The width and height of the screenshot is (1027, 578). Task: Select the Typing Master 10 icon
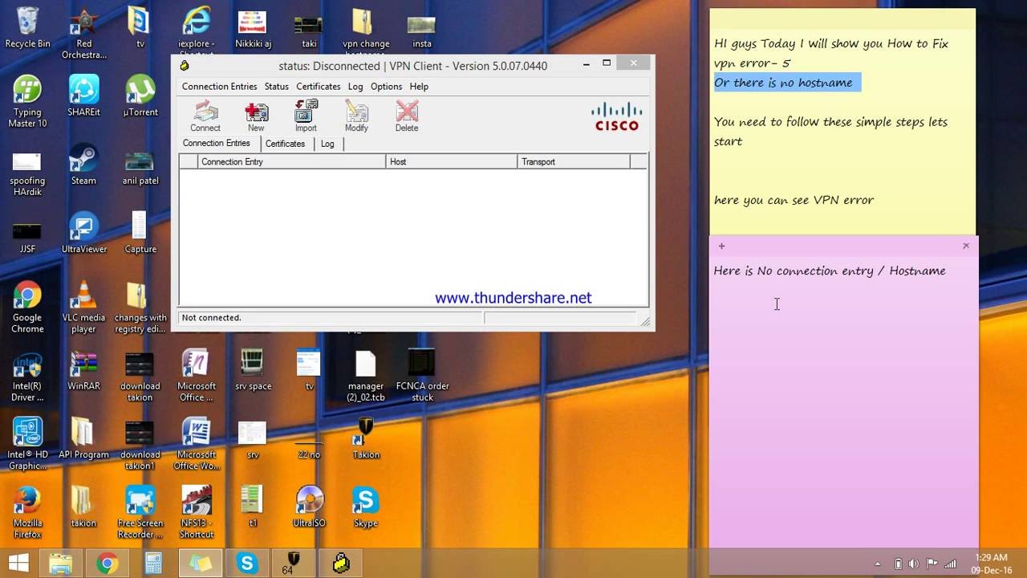coord(27,101)
